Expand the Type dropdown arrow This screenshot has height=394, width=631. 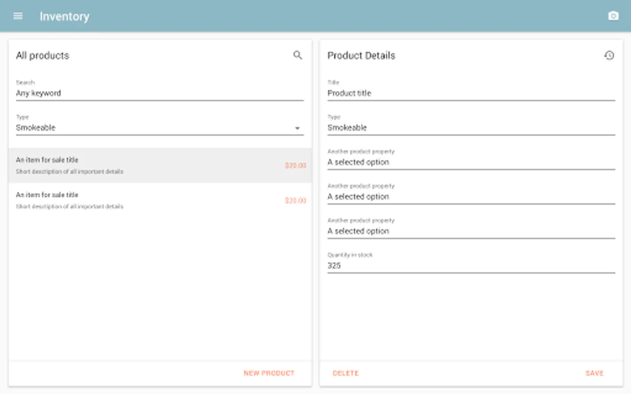[298, 128]
